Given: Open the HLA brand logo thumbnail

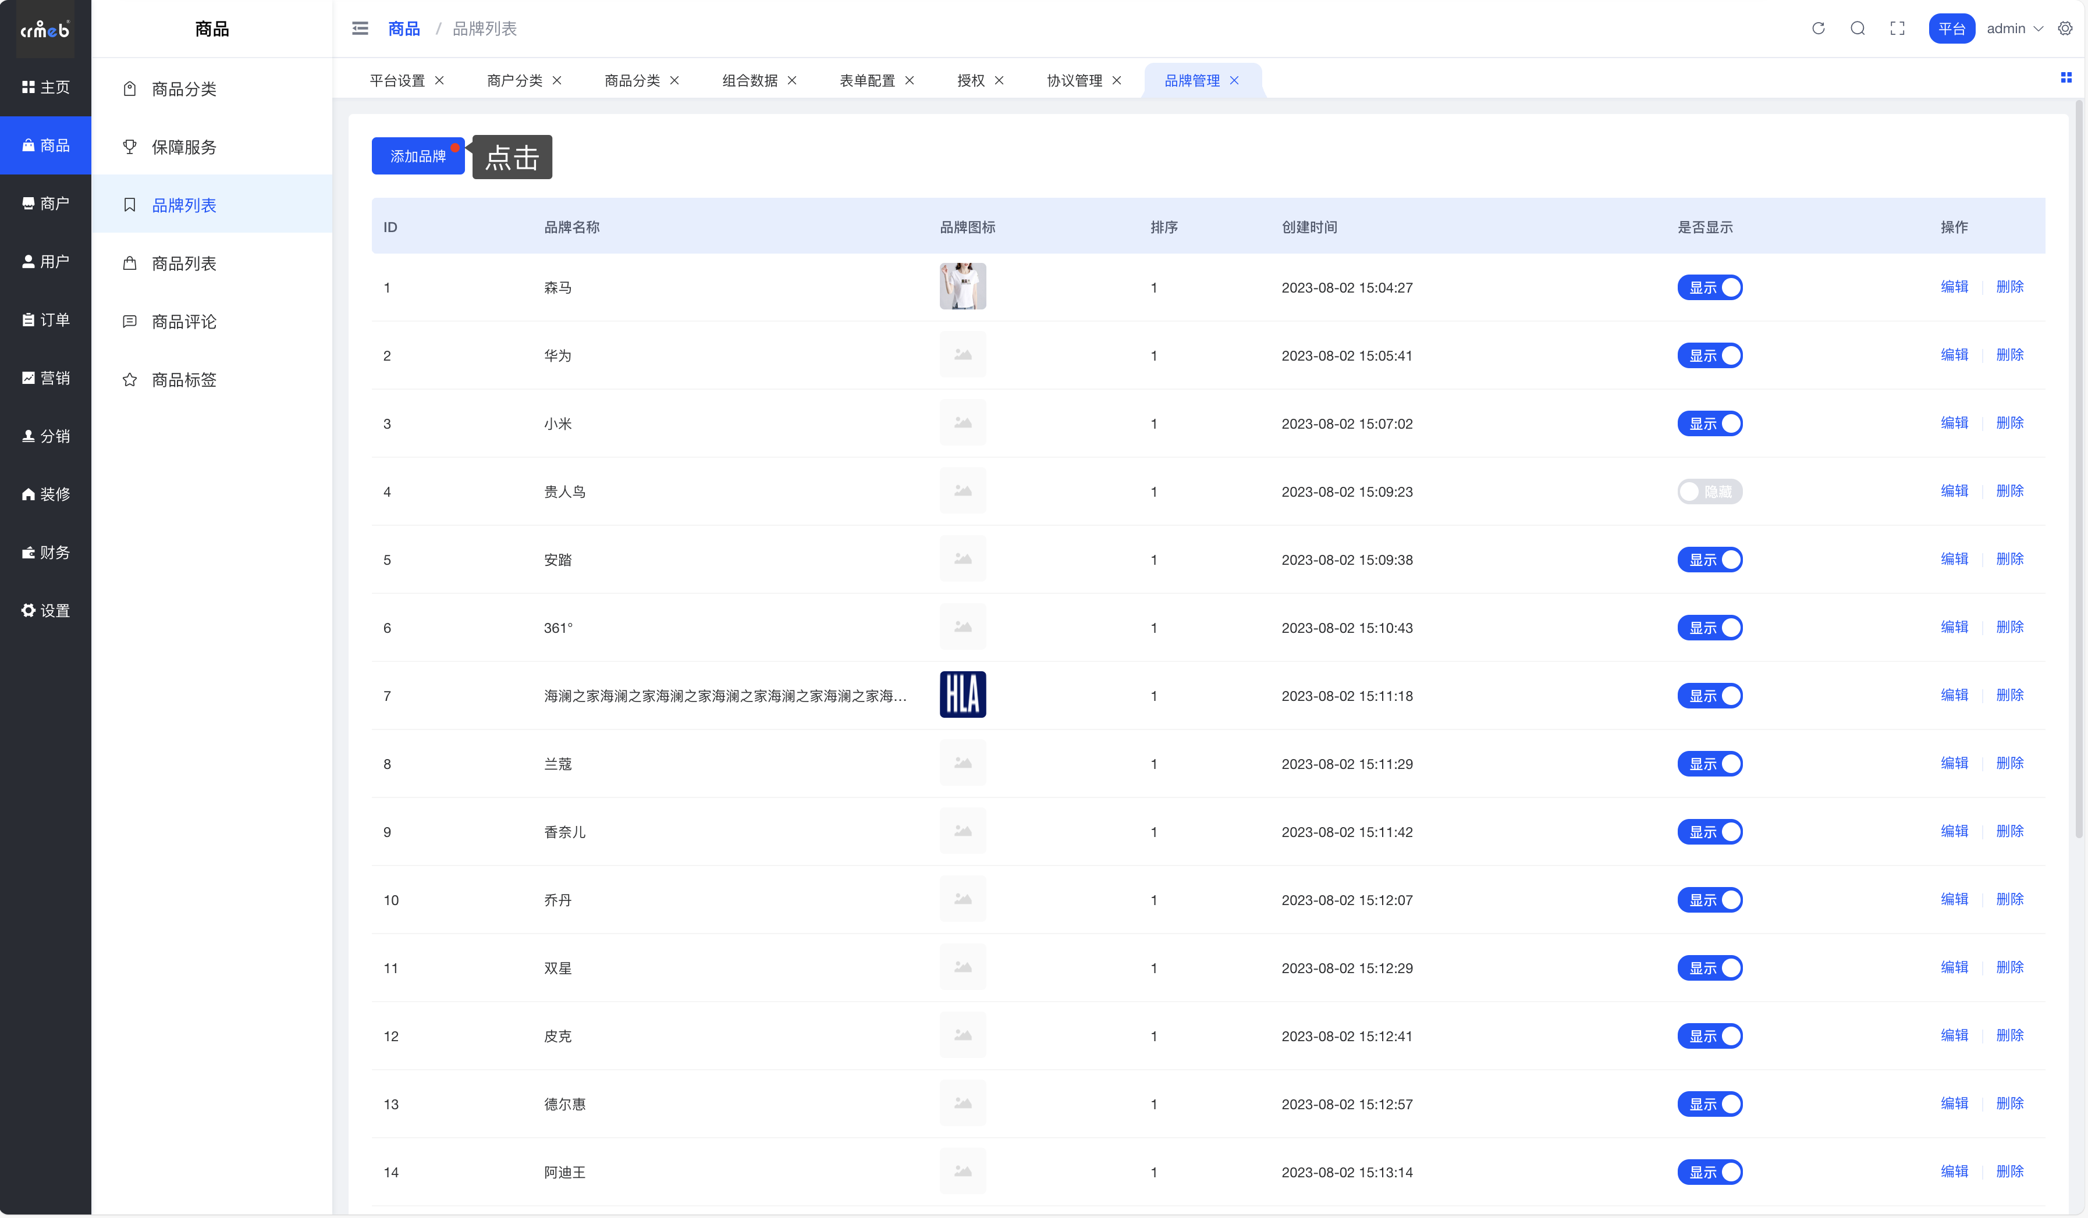Looking at the screenshot, I should click(x=962, y=695).
